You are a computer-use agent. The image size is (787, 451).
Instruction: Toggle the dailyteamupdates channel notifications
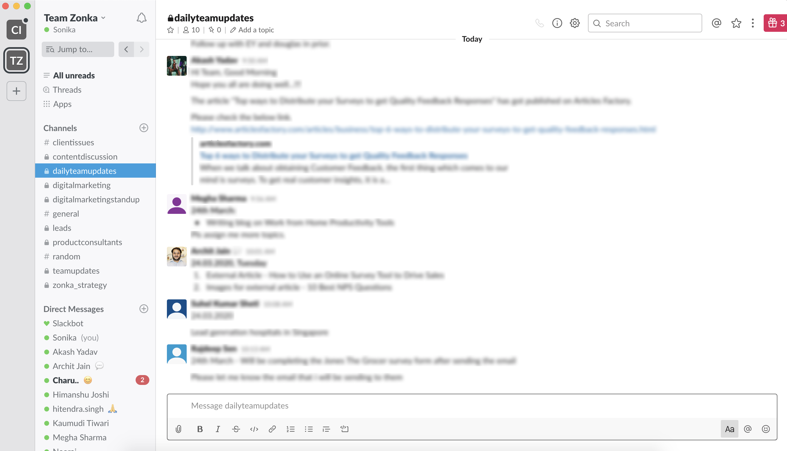click(x=142, y=18)
